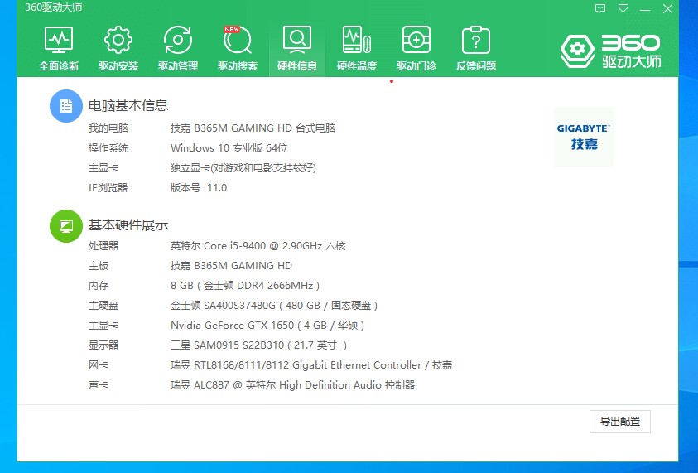Minimize the 360驱动大师 window
Screen dimensions: 698x473
(645, 9)
